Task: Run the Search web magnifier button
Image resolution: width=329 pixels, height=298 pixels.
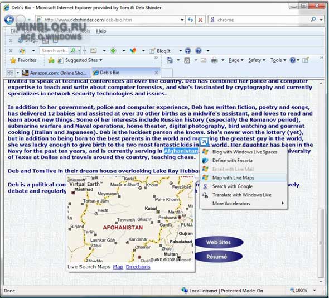Action: 73,51
